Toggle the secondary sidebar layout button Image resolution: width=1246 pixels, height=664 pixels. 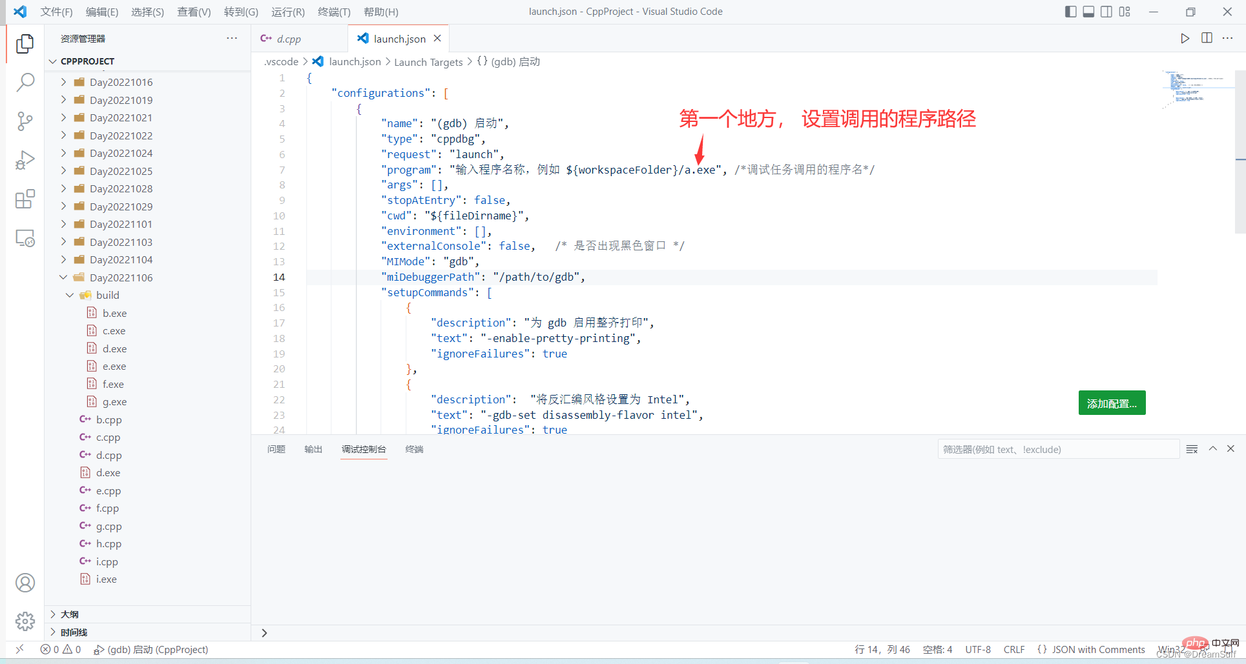coord(1106,12)
